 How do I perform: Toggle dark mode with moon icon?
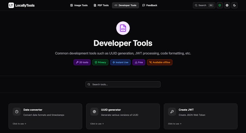click(x=235, y=5)
